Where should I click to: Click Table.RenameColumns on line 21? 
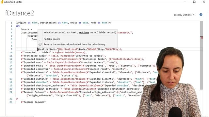tap(62, 92)
